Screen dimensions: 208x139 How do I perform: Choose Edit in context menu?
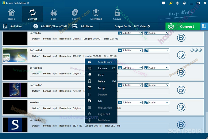coord(101,101)
